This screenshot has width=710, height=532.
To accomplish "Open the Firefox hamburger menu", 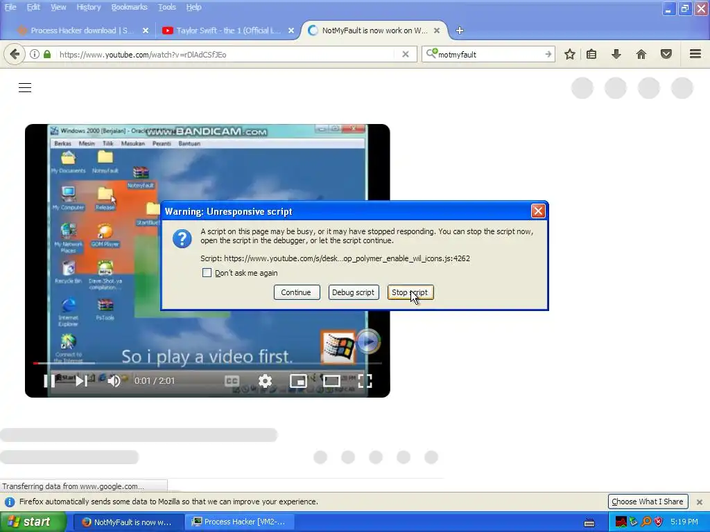I will 695,54.
